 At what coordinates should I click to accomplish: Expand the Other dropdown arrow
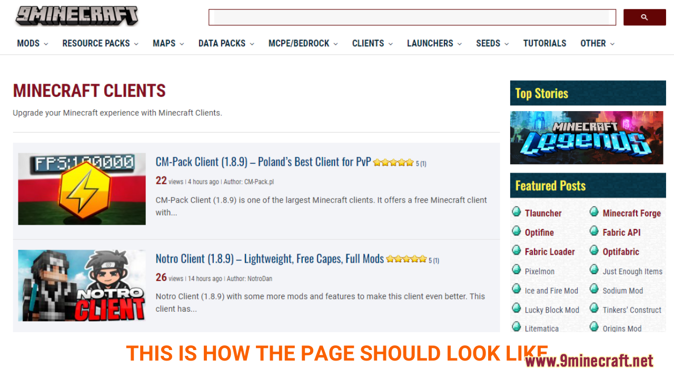pos(612,44)
